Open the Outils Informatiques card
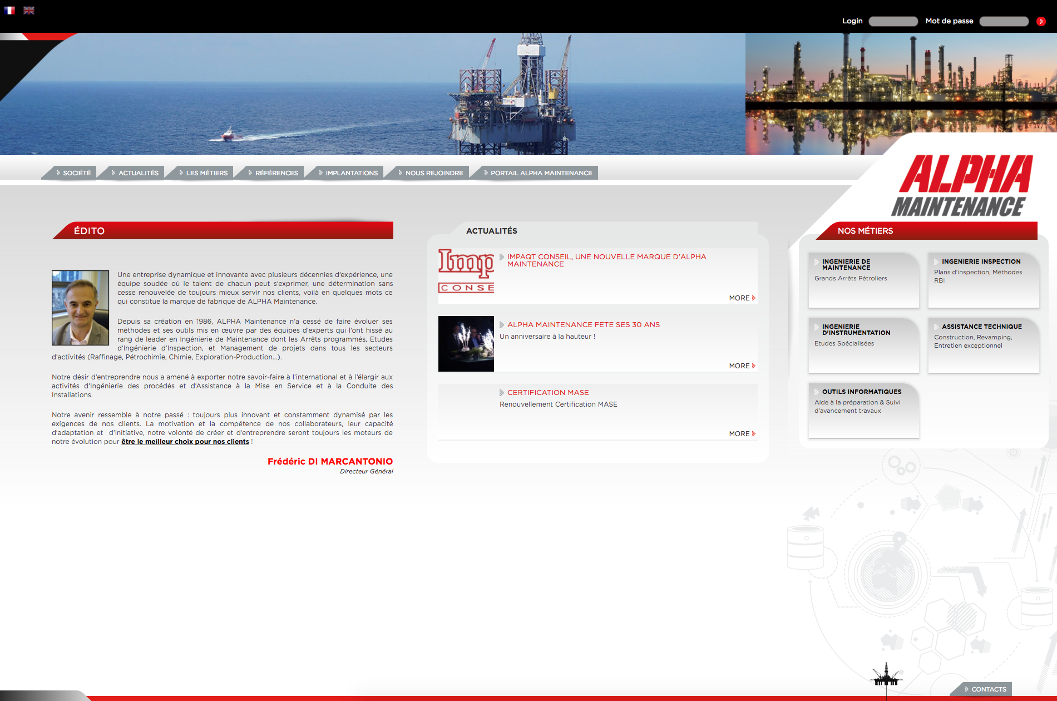Viewport: 1057px width, 701px height. (863, 411)
